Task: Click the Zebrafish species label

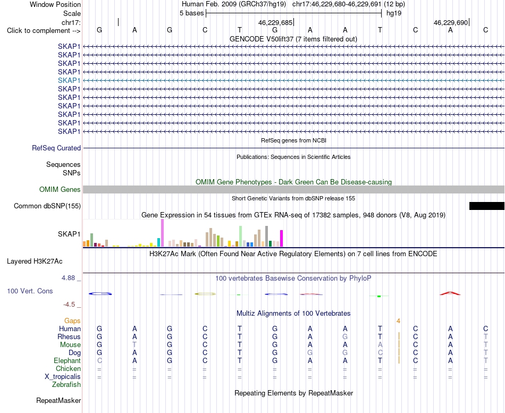Action: (x=66, y=384)
